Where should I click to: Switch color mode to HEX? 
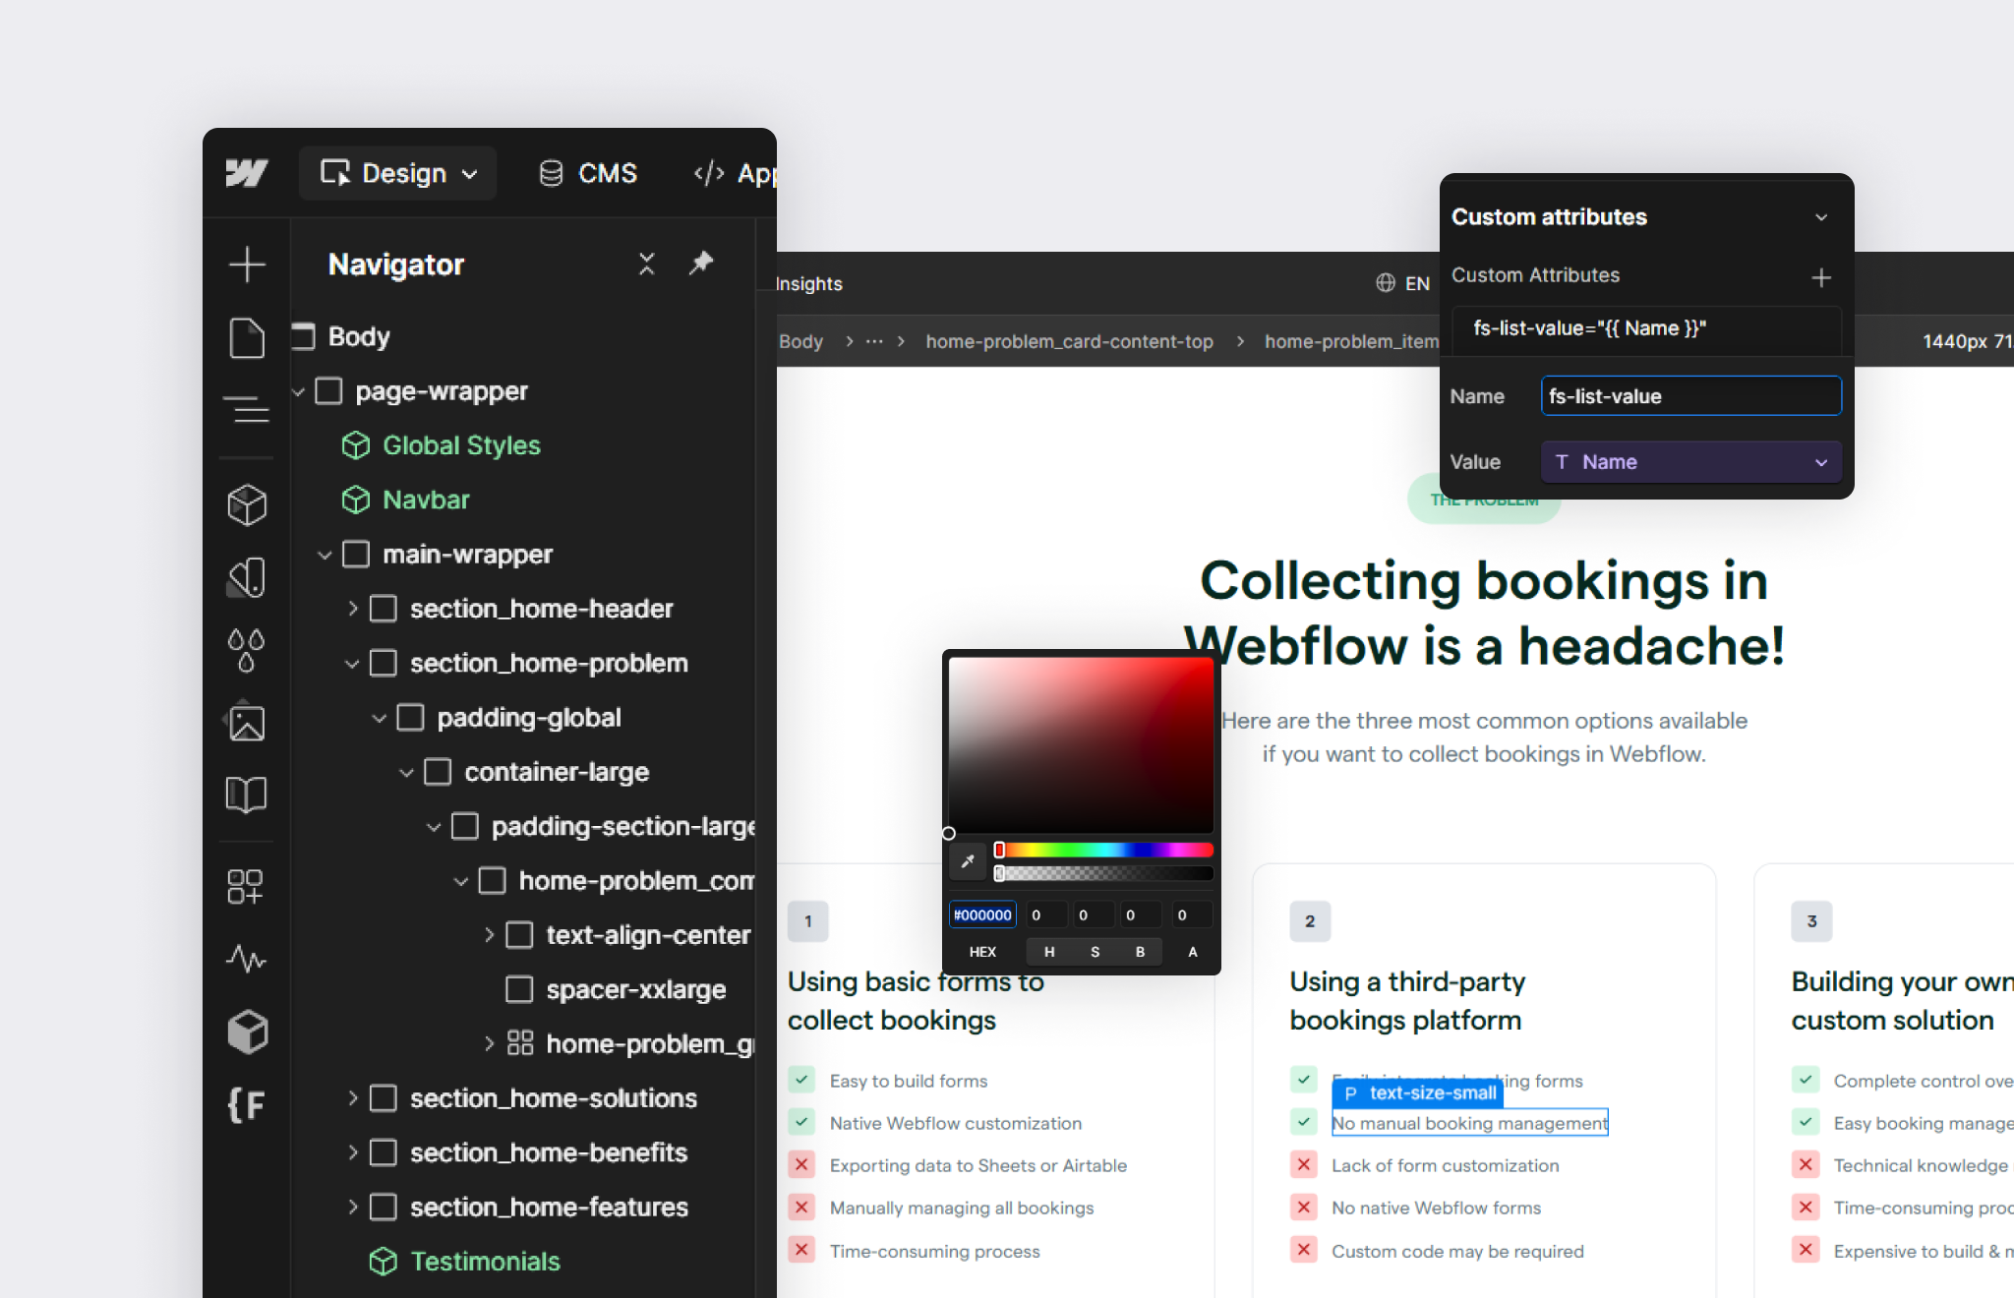tap(982, 952)
